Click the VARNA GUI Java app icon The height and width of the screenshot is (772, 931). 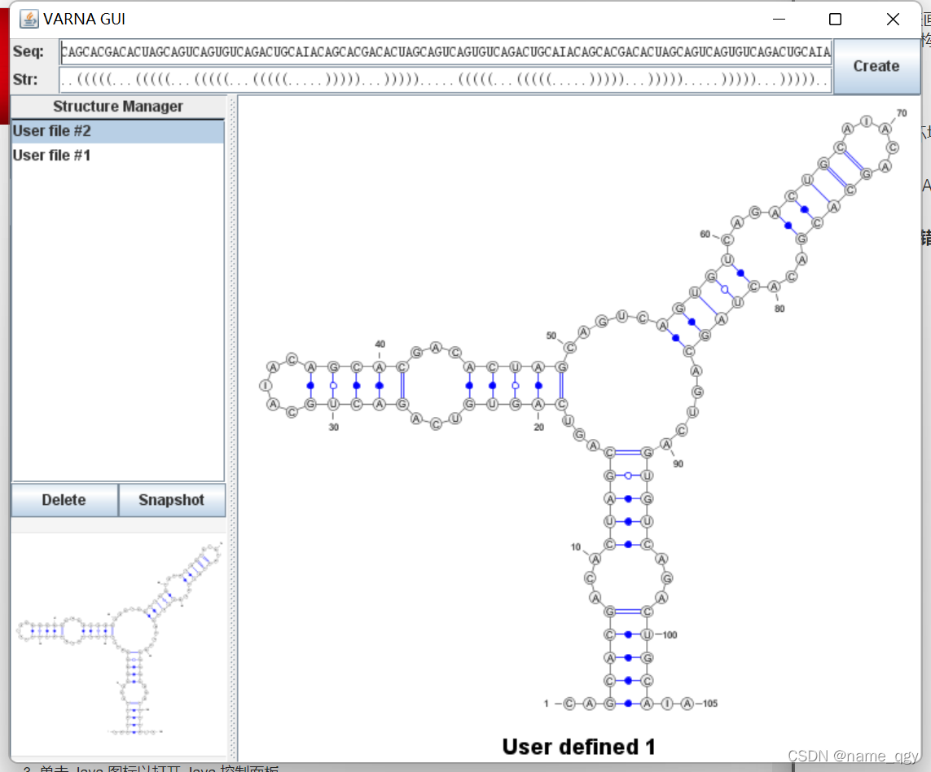(29, 19)
